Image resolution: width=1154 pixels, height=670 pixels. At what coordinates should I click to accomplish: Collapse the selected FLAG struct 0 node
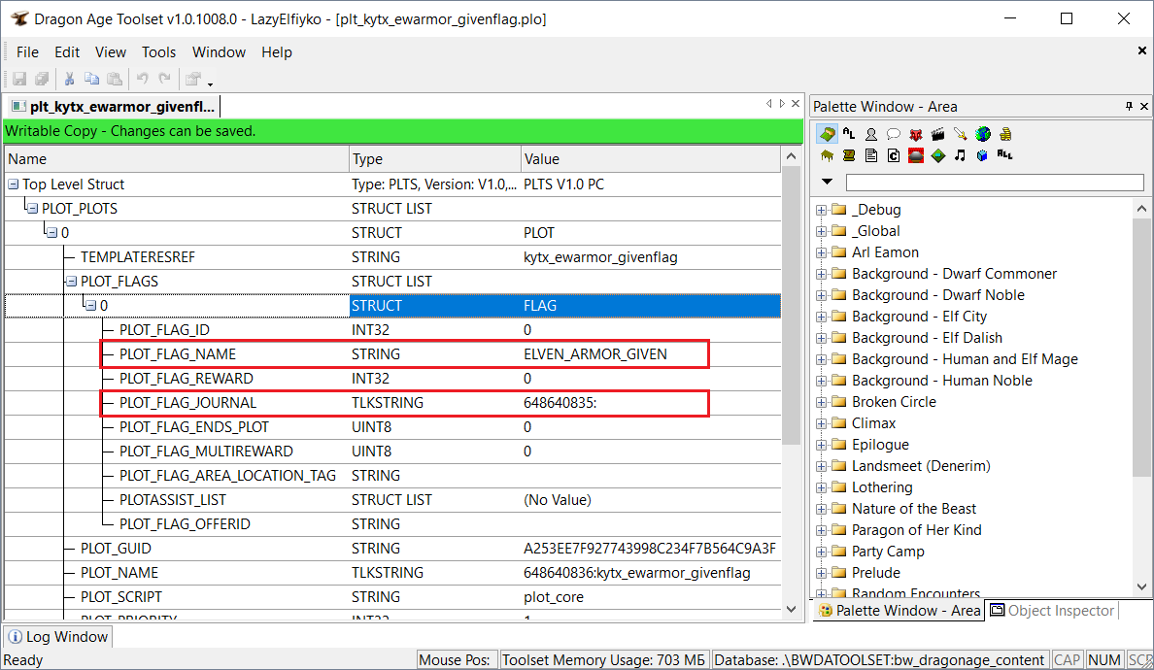90,305
